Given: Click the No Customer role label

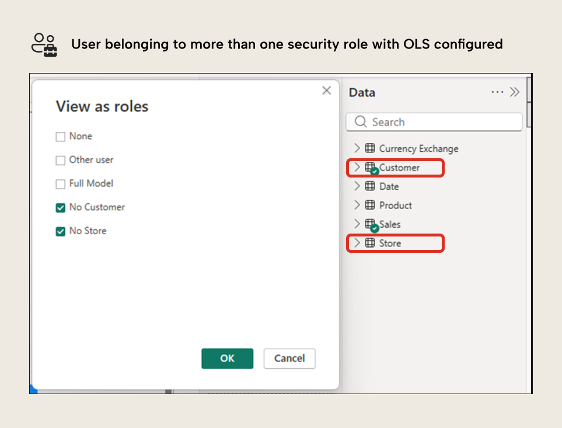Looking at the screenshot, I should tap(97, 207).
